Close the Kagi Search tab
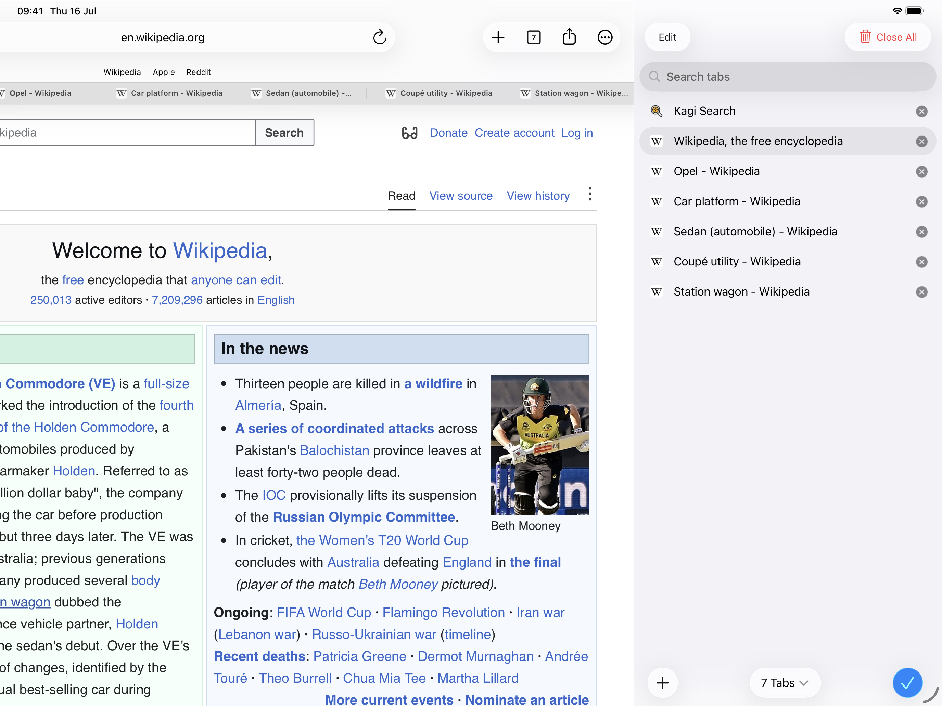Image resolution: width=942 pixels, height=706 pixels. point(921,112)
